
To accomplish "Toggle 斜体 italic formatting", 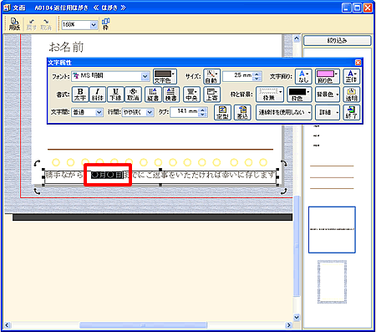I will pos(98,94).
